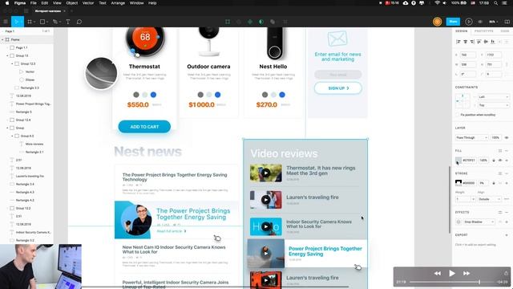Select the Frame tool
Image resolution: width=513 pixels, height=289 pixels.
[30, 22]
